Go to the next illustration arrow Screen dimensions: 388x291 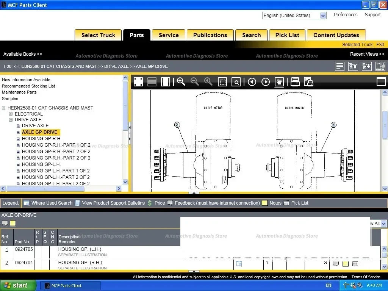pos(266,82)
